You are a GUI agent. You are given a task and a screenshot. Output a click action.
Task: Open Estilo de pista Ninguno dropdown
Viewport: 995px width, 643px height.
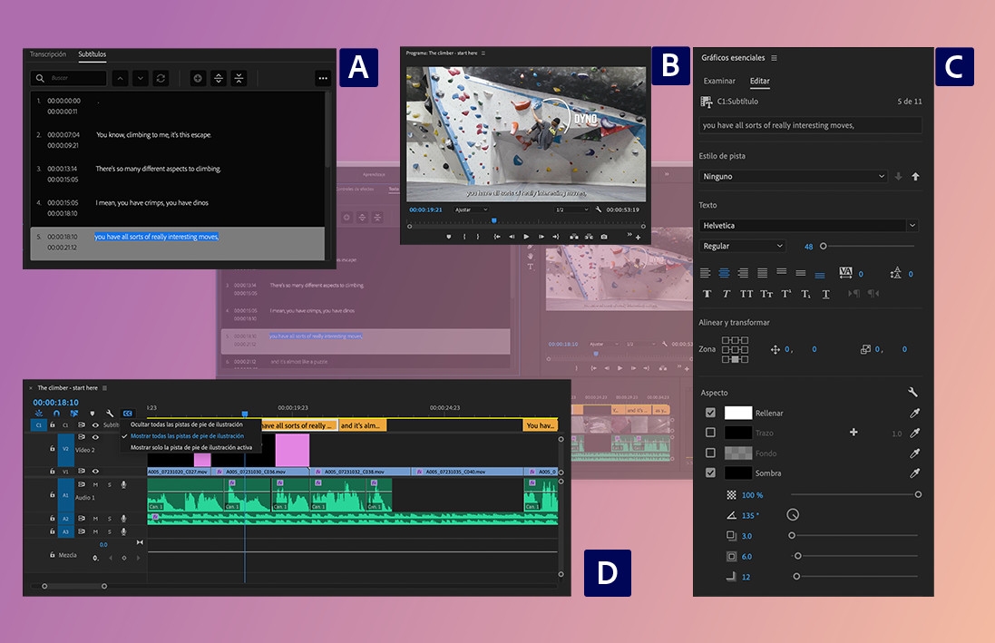click(794, 177)
